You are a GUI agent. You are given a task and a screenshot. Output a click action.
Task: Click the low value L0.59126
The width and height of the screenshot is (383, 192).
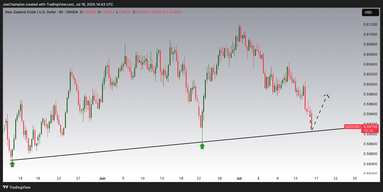coord(124,12)
